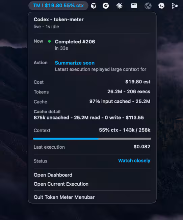The height and width of the screenshot is (220, 183).
Task: Click the Token Meter menu bar status item
Action: pos(58,6)
